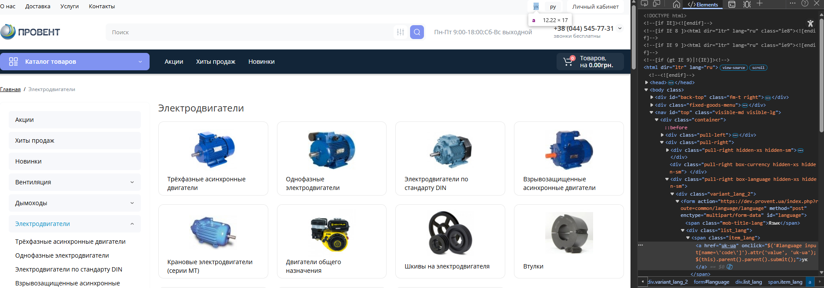The height and width of the screenshot is (288, 824).
Task: Open the Услуги page link
Action: (x=70, y=7)
